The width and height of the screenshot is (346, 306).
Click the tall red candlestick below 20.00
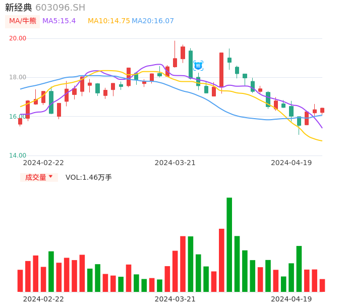pos(221,70)
